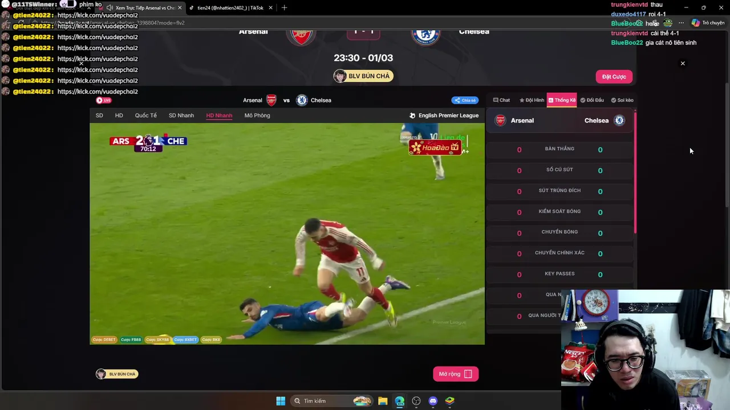Click the BLV BÚN CHẢ badge below the video
The height and width of the screenshot is (410, 730).
pos(117,374)
